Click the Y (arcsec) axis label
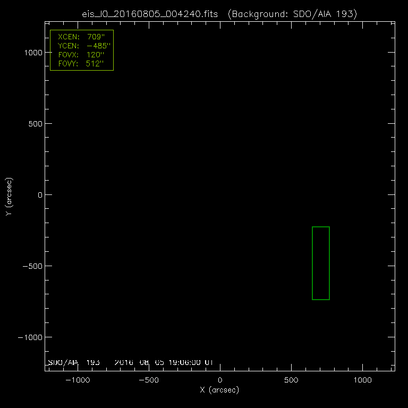This screenshot has width=408, height=408. (x=8, y=197)
